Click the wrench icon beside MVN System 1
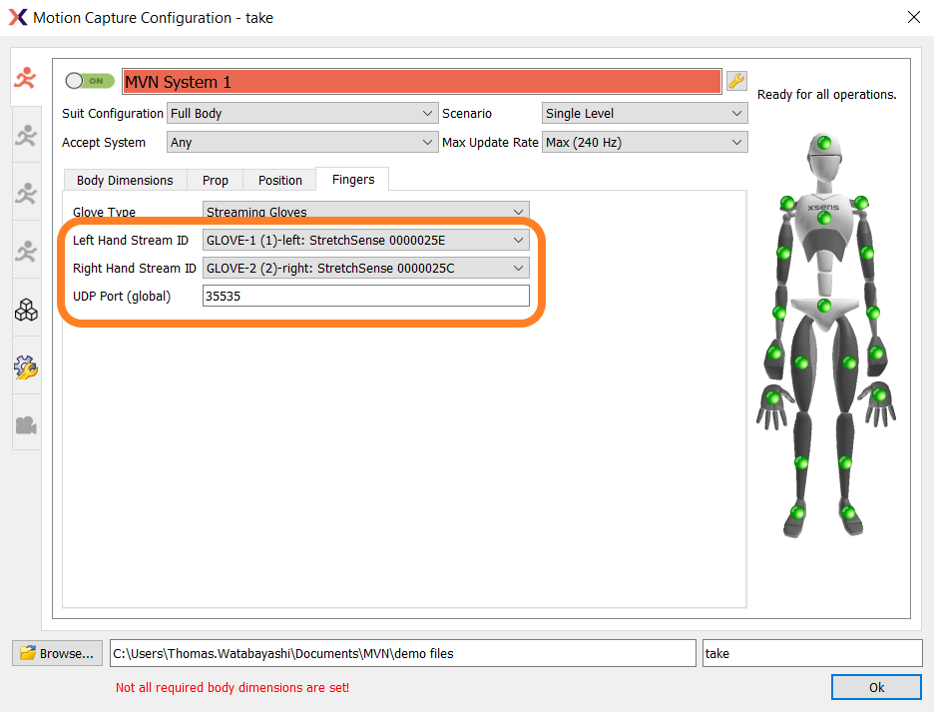This screenshot has width=934, height=712. pyautogui.click(x=736, y=81)
